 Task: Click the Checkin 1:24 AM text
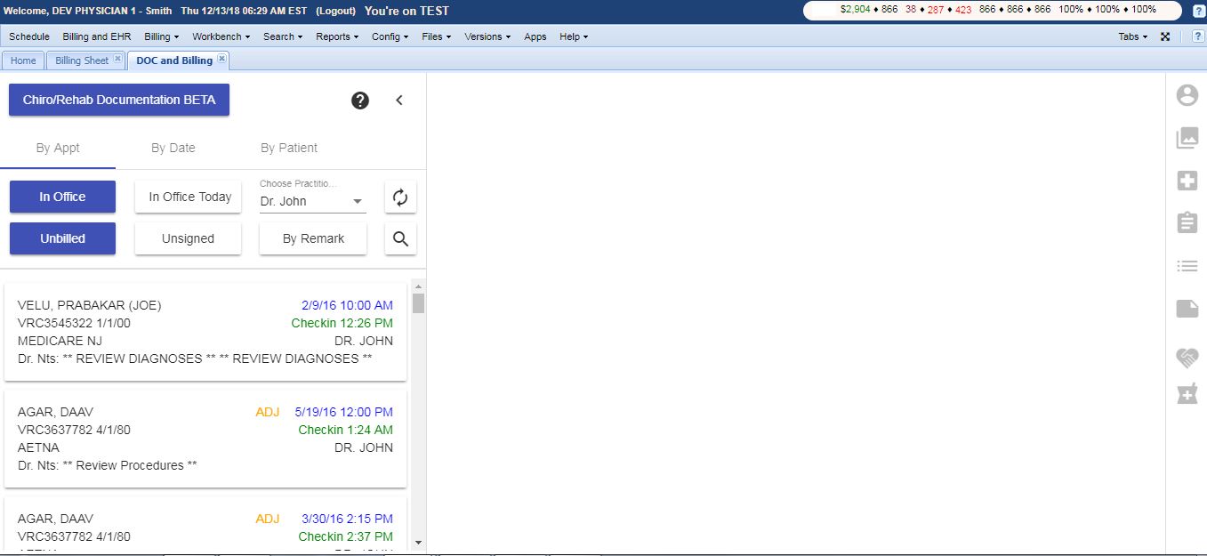pyautogui.click(x=346, y=430)
